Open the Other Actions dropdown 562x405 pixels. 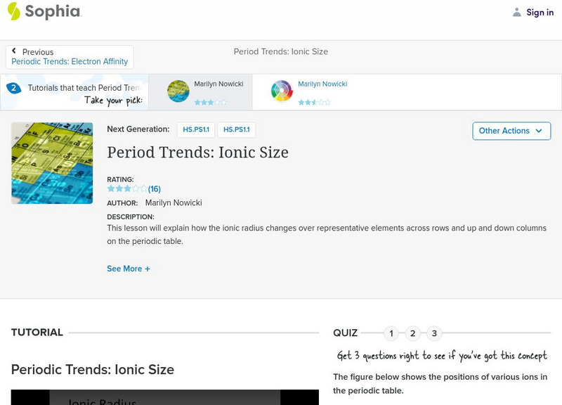point(511,131)
